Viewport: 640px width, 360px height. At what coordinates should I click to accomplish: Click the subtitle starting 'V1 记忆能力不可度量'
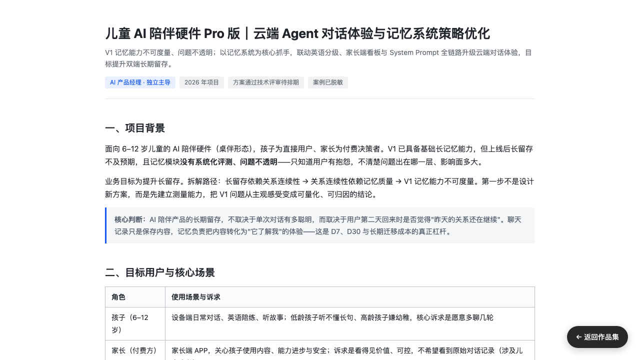click(x=318, y=58)
